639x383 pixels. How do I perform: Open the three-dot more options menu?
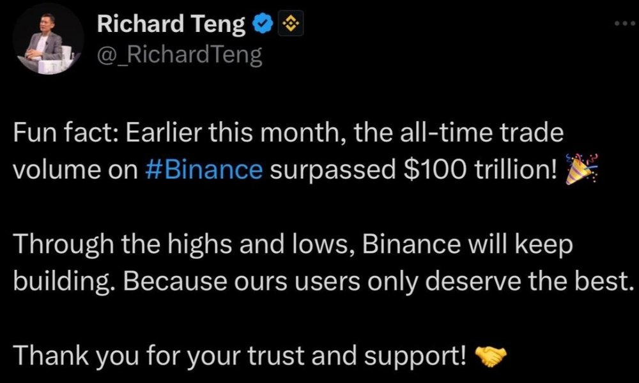click(x=622, y=24)
